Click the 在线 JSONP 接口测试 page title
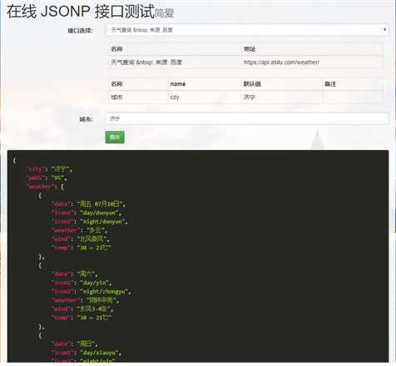Viewport: 396px width, 366px height. click(x=81, y=12)
